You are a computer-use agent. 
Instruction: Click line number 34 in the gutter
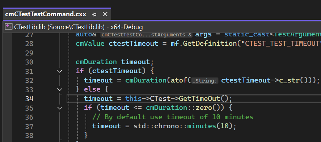(29, 99)
